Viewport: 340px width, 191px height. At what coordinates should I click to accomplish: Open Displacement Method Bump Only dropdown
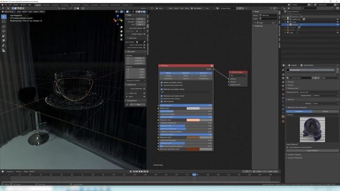point(319,92)
